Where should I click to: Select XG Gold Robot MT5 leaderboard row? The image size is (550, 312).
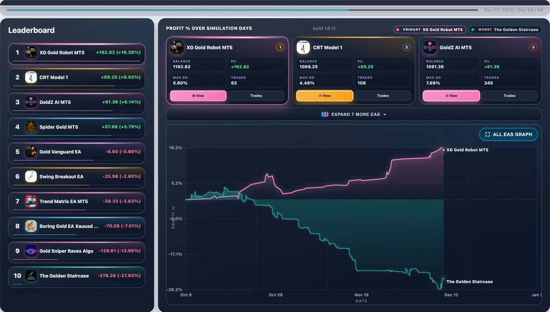77,54
